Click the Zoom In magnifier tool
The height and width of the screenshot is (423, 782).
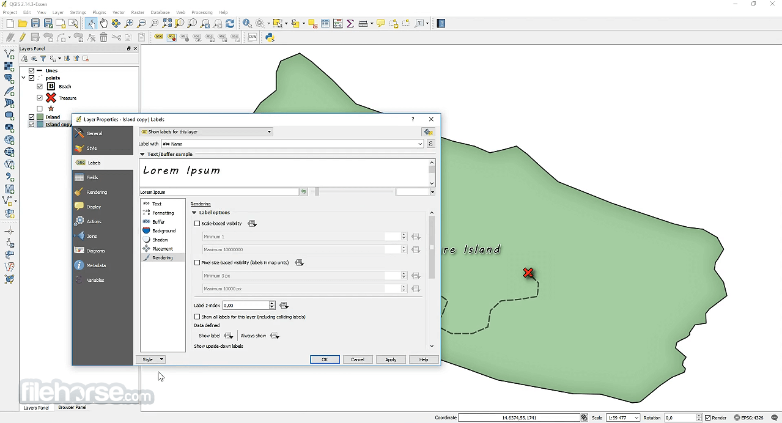pos(128,23)
